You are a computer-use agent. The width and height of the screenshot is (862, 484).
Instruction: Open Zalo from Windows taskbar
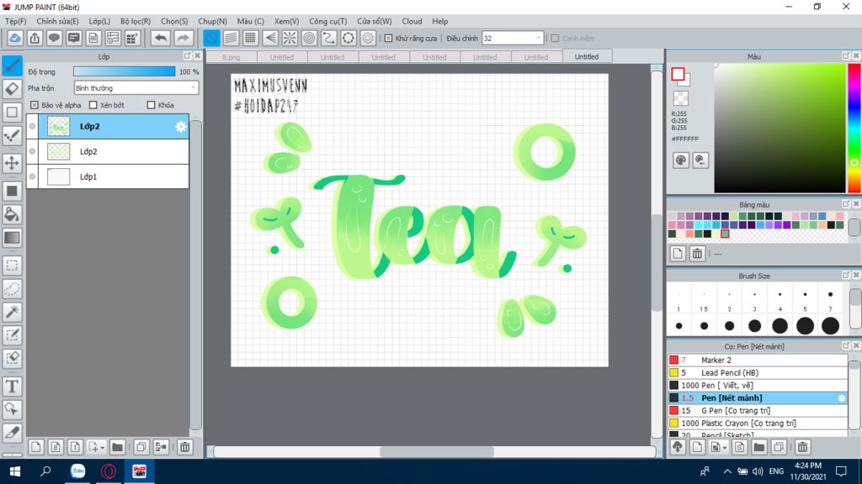77,471
